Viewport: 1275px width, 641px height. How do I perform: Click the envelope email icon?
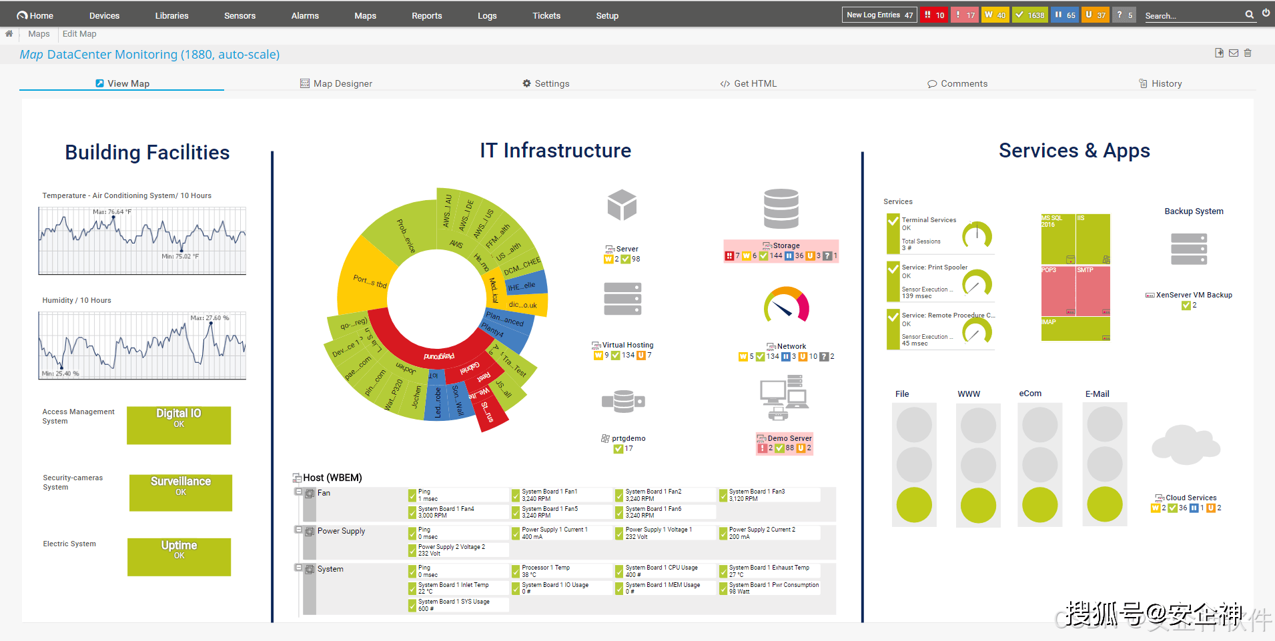coord(1234,53)
